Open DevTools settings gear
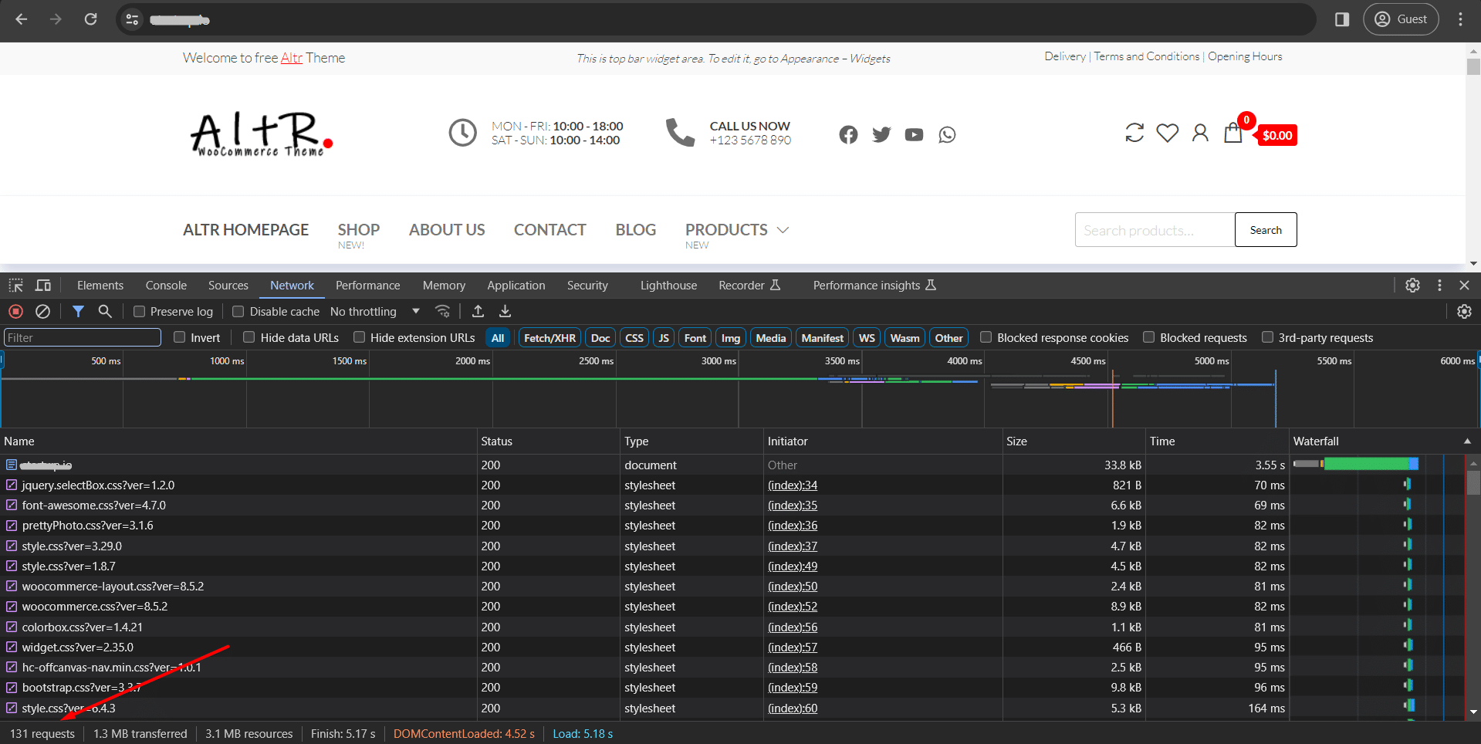Viewport: 1481px width, 744px height. pos(1412,285)
